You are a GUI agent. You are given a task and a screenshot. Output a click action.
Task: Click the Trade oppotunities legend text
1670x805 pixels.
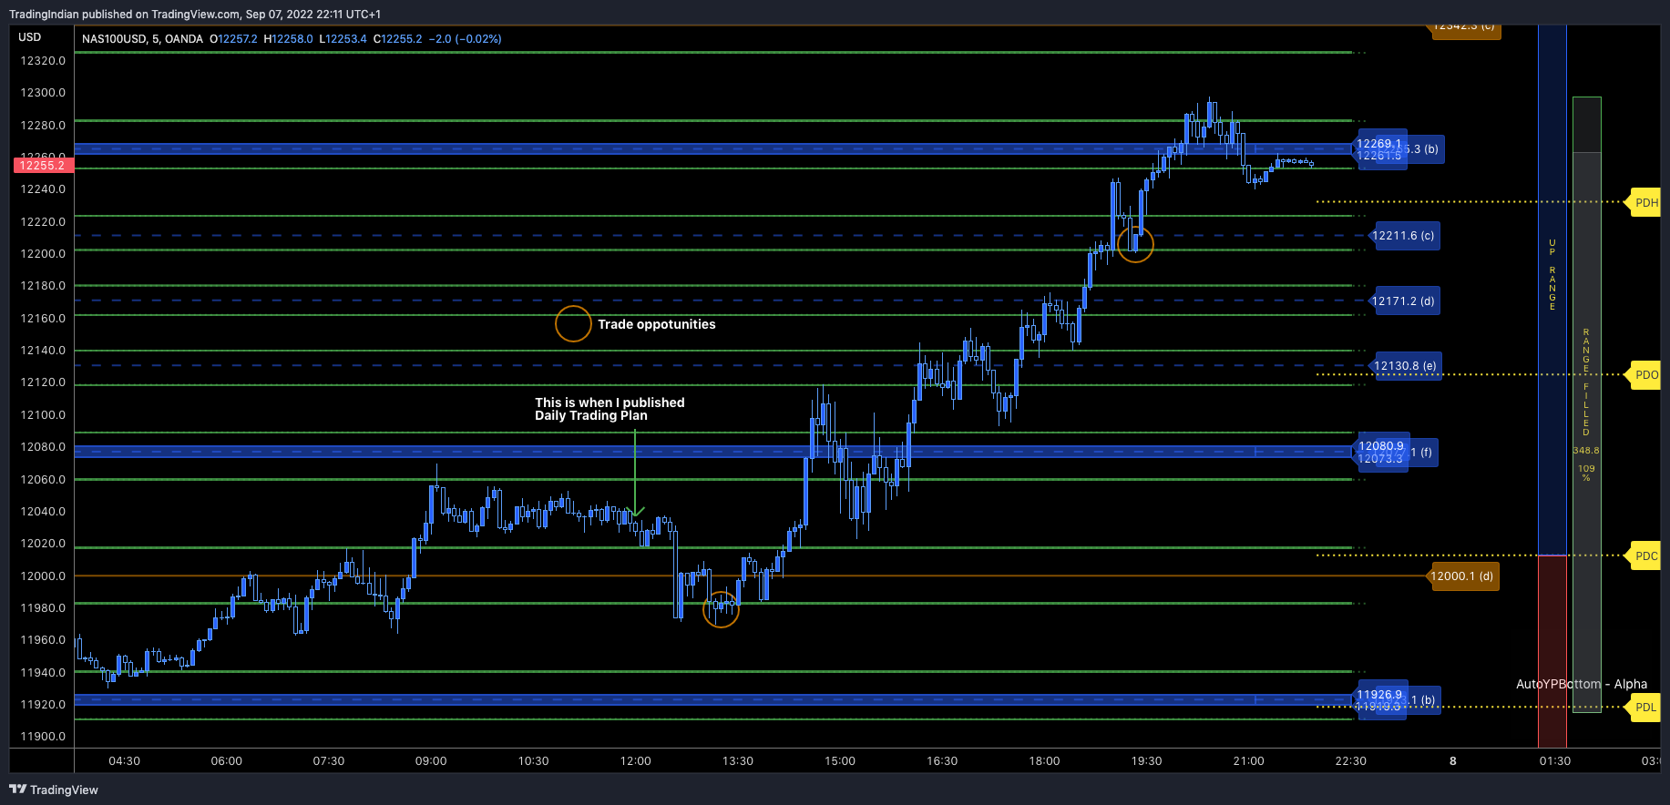pyautogui.click(x=656, y=324)
